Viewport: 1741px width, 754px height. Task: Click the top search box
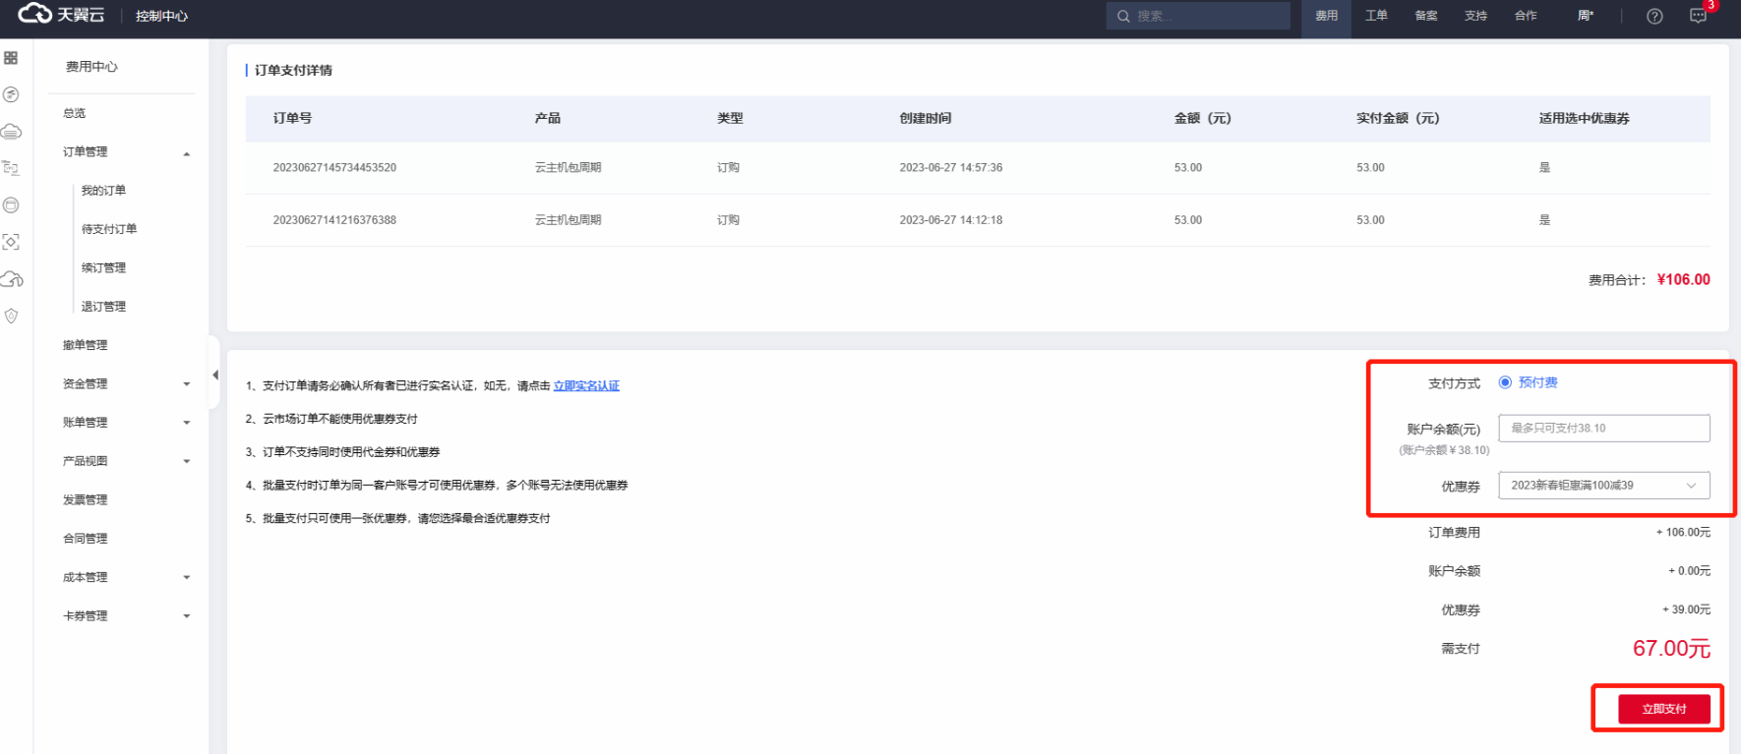pyautogui.click(x=1198, y=16)
